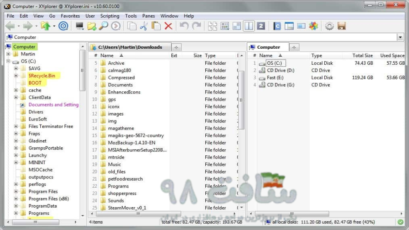The width and height of the screenshot is (409, 230).
Task: Click the blue 'C' catalog icon
Action: coord(277,26)
